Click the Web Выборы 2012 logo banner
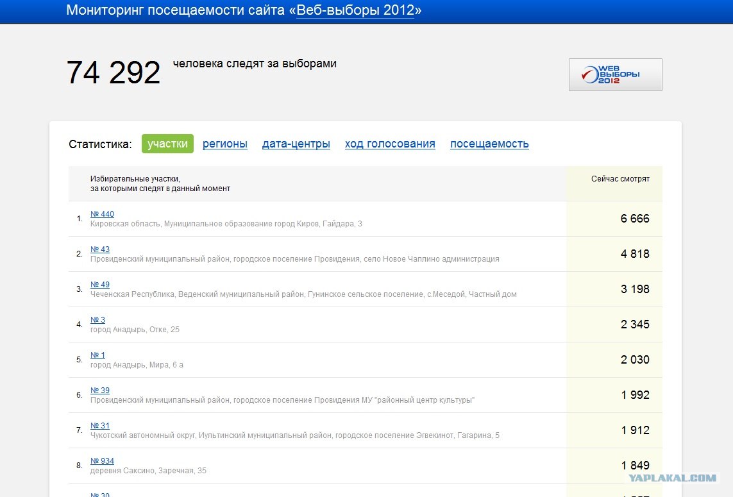Image resolution: width=733 pixels, height=497 pixels. tap(615, 75)
